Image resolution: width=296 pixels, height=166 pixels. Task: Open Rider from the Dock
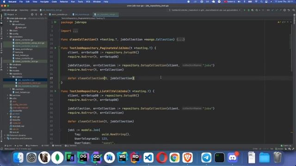[x=136, y=157]
